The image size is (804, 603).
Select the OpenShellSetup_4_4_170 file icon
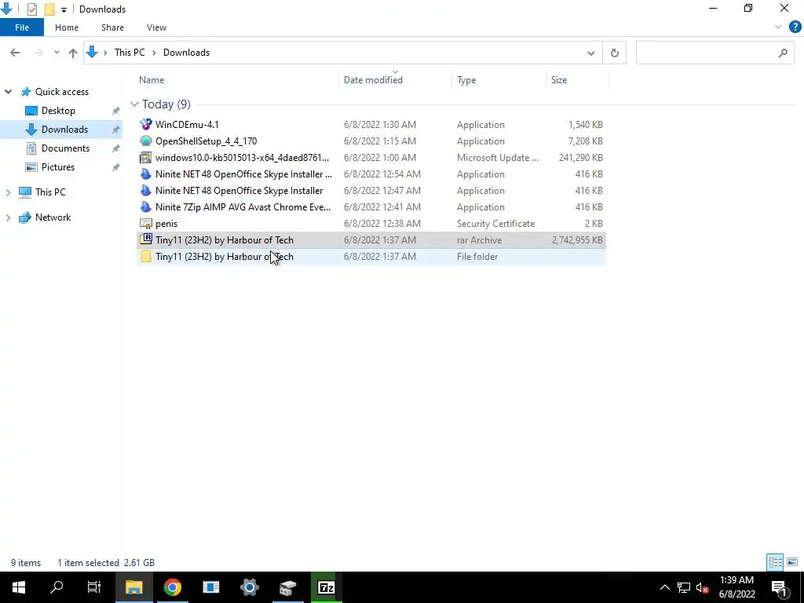click(x=145, y=141)
